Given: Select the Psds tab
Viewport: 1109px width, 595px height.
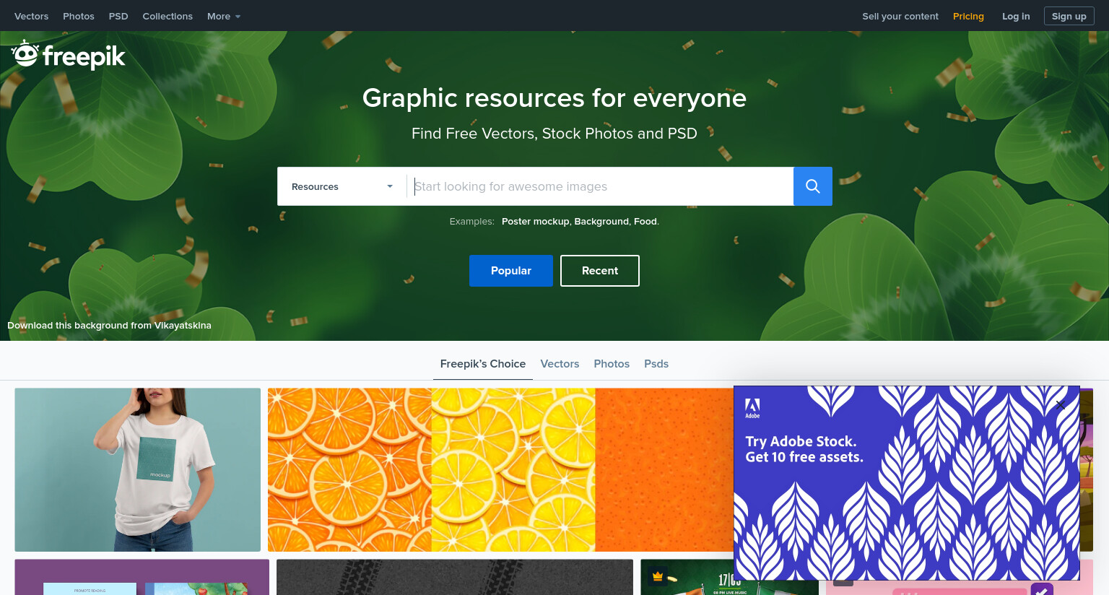Looking at the screenshot, I should (x=656, y=364).
